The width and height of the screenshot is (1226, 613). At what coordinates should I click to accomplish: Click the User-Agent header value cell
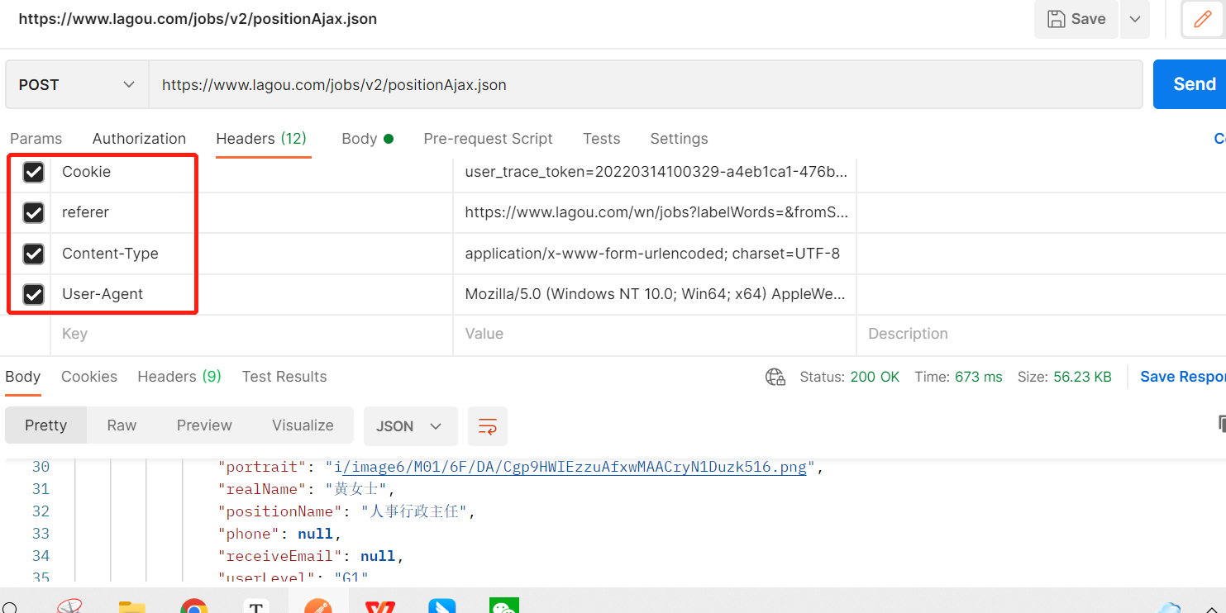pyautogui.click(x=654, y=294)
